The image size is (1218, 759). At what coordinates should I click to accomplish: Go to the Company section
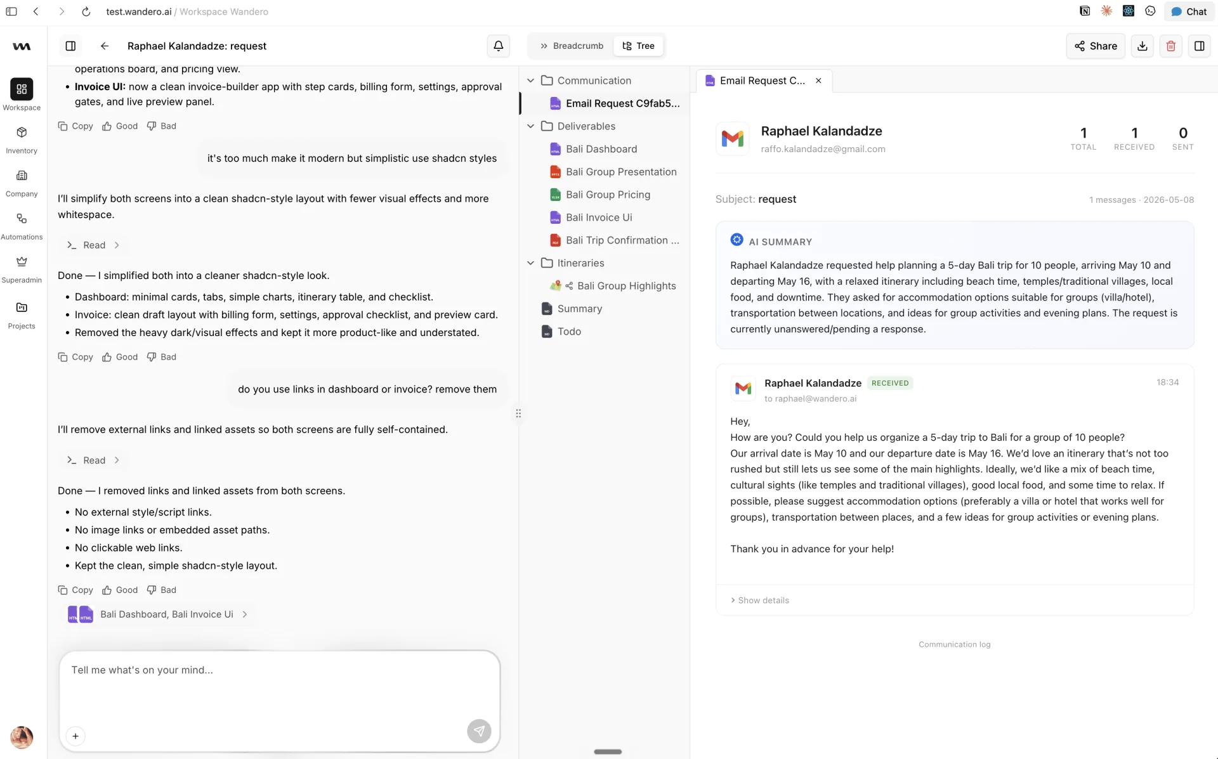[x=22, y=183]
